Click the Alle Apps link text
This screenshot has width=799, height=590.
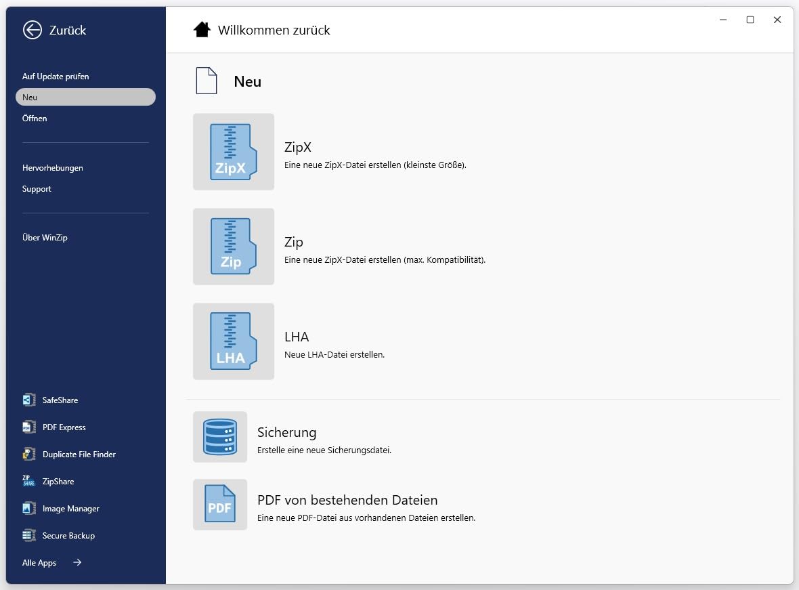pyautogui.click(x=39, y=562)
